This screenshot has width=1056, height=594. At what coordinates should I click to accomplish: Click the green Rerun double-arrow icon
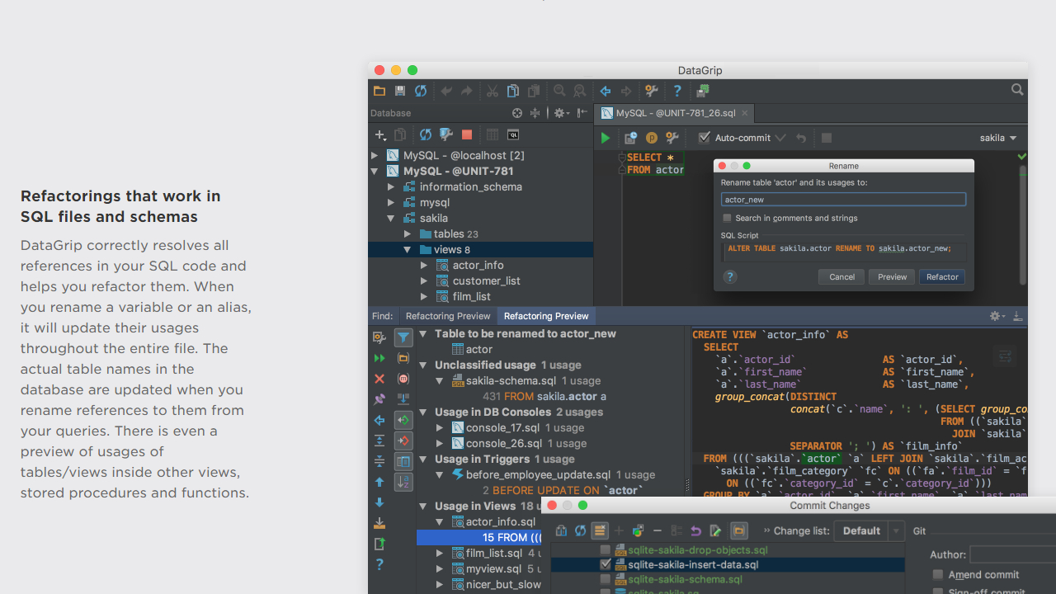(379, 358)
